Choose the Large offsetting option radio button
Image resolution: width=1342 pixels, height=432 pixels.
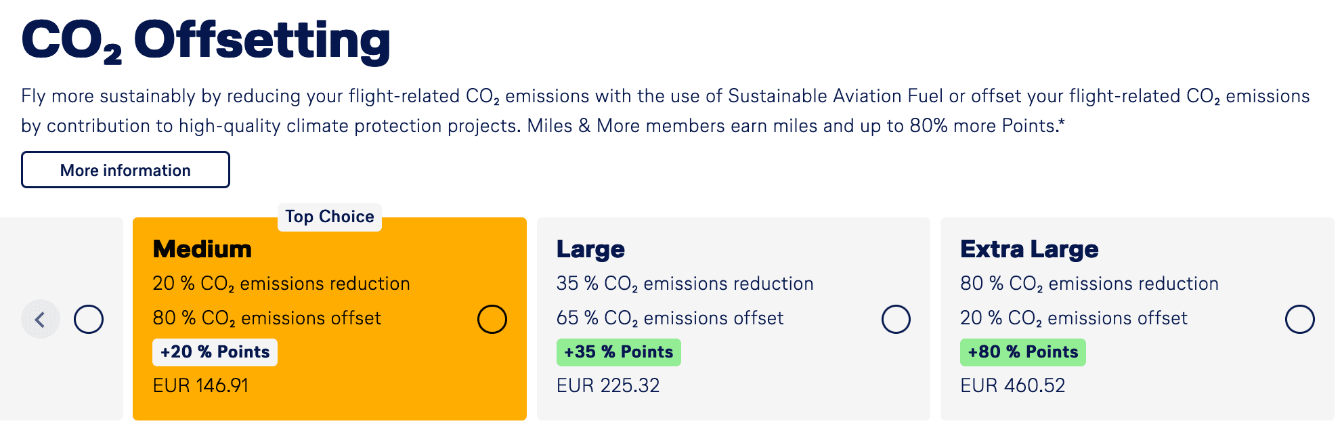(896, 319)
